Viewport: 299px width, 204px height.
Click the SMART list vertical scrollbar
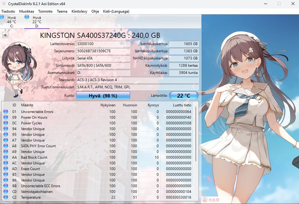click(196, 134)
